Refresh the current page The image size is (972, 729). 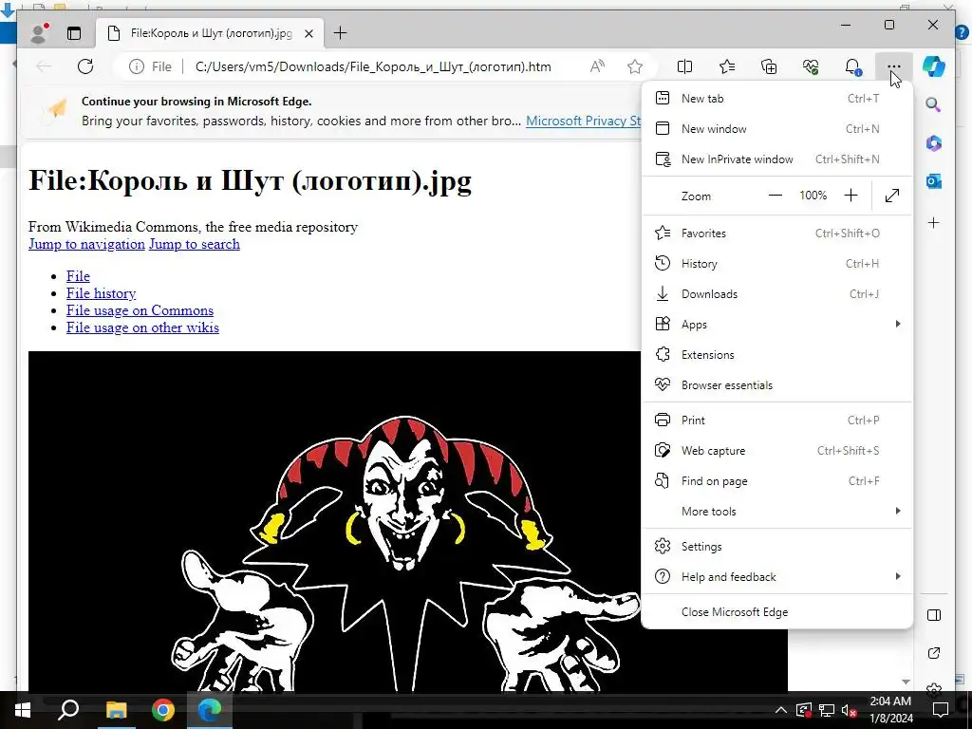coord(85,66)
